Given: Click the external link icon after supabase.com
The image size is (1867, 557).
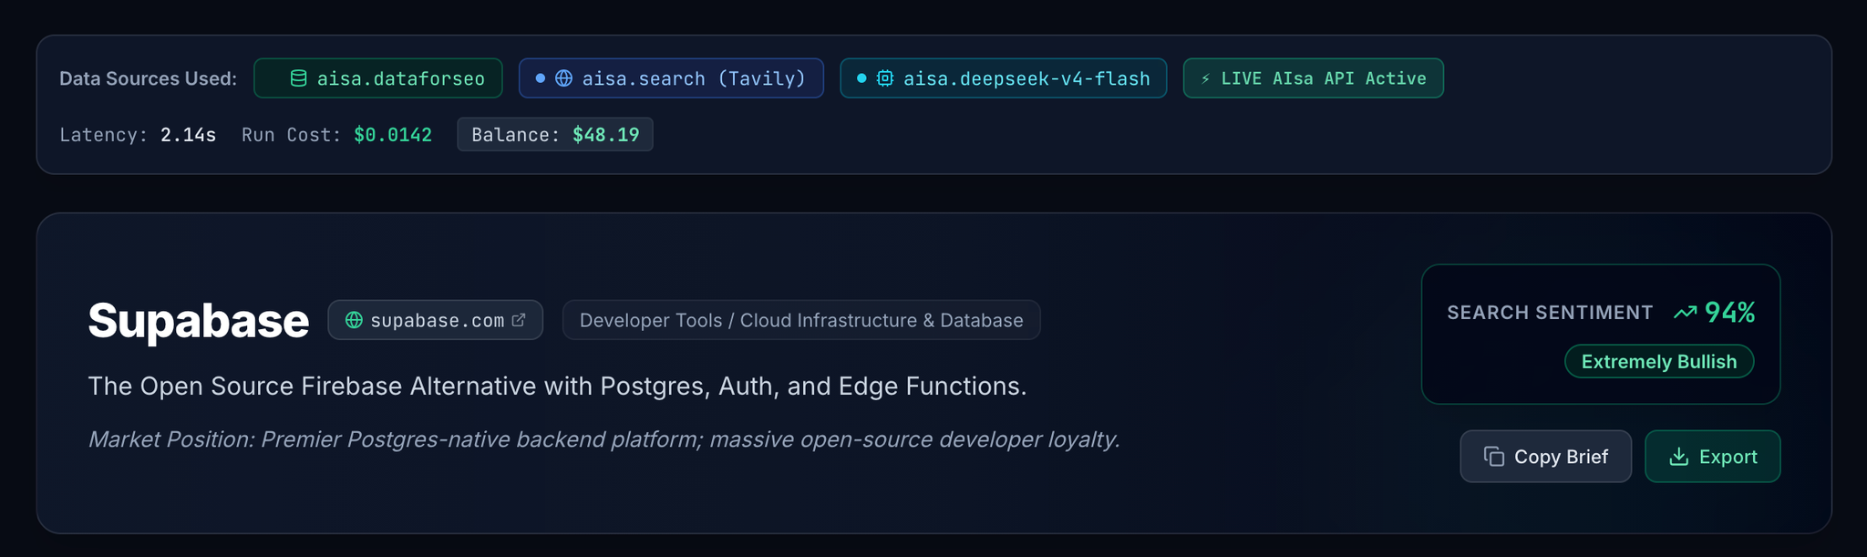Looking at the screenshot, I should [x=519, y=320].
